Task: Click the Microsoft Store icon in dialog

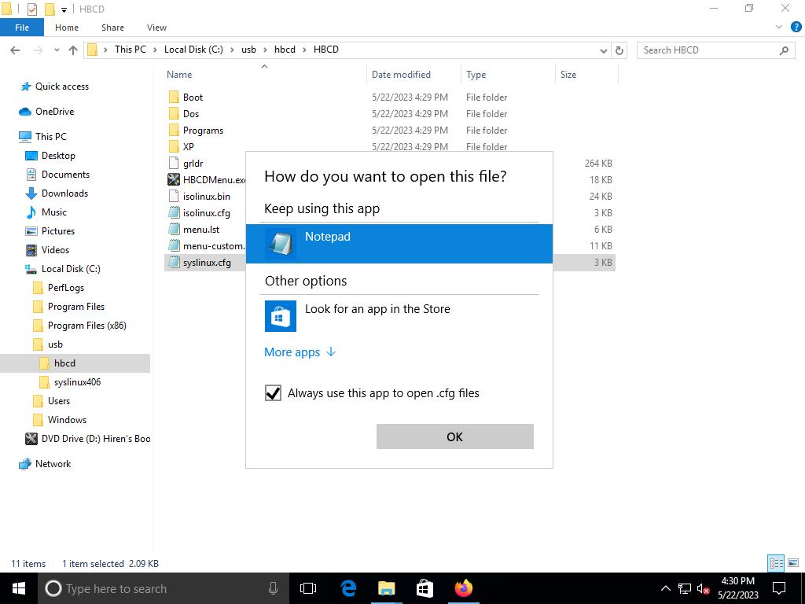Action: point(280,316)
